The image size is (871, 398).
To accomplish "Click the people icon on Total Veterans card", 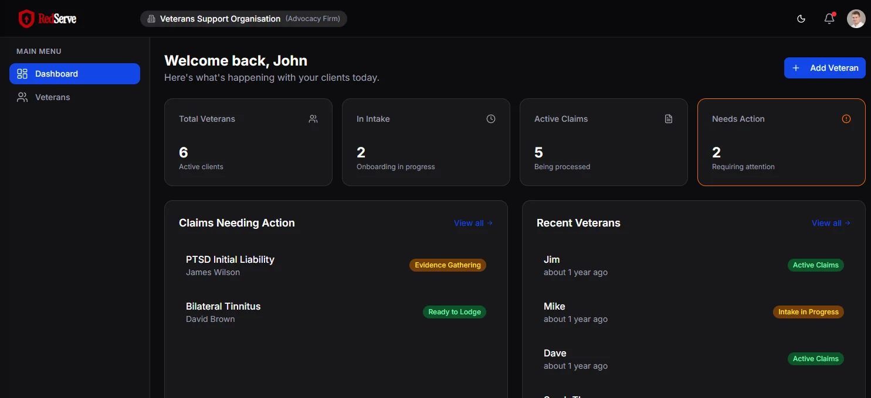I will (313, 119).
